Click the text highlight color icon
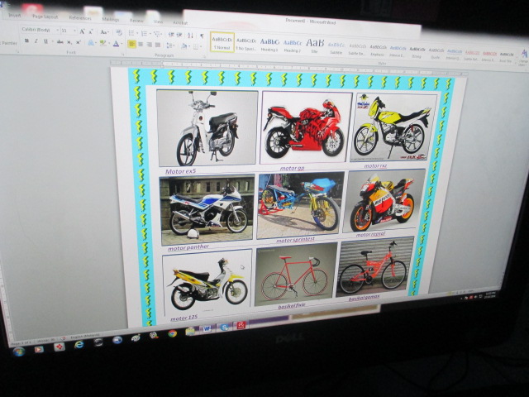This screenshot has height=397, width=529. point(102,43)
